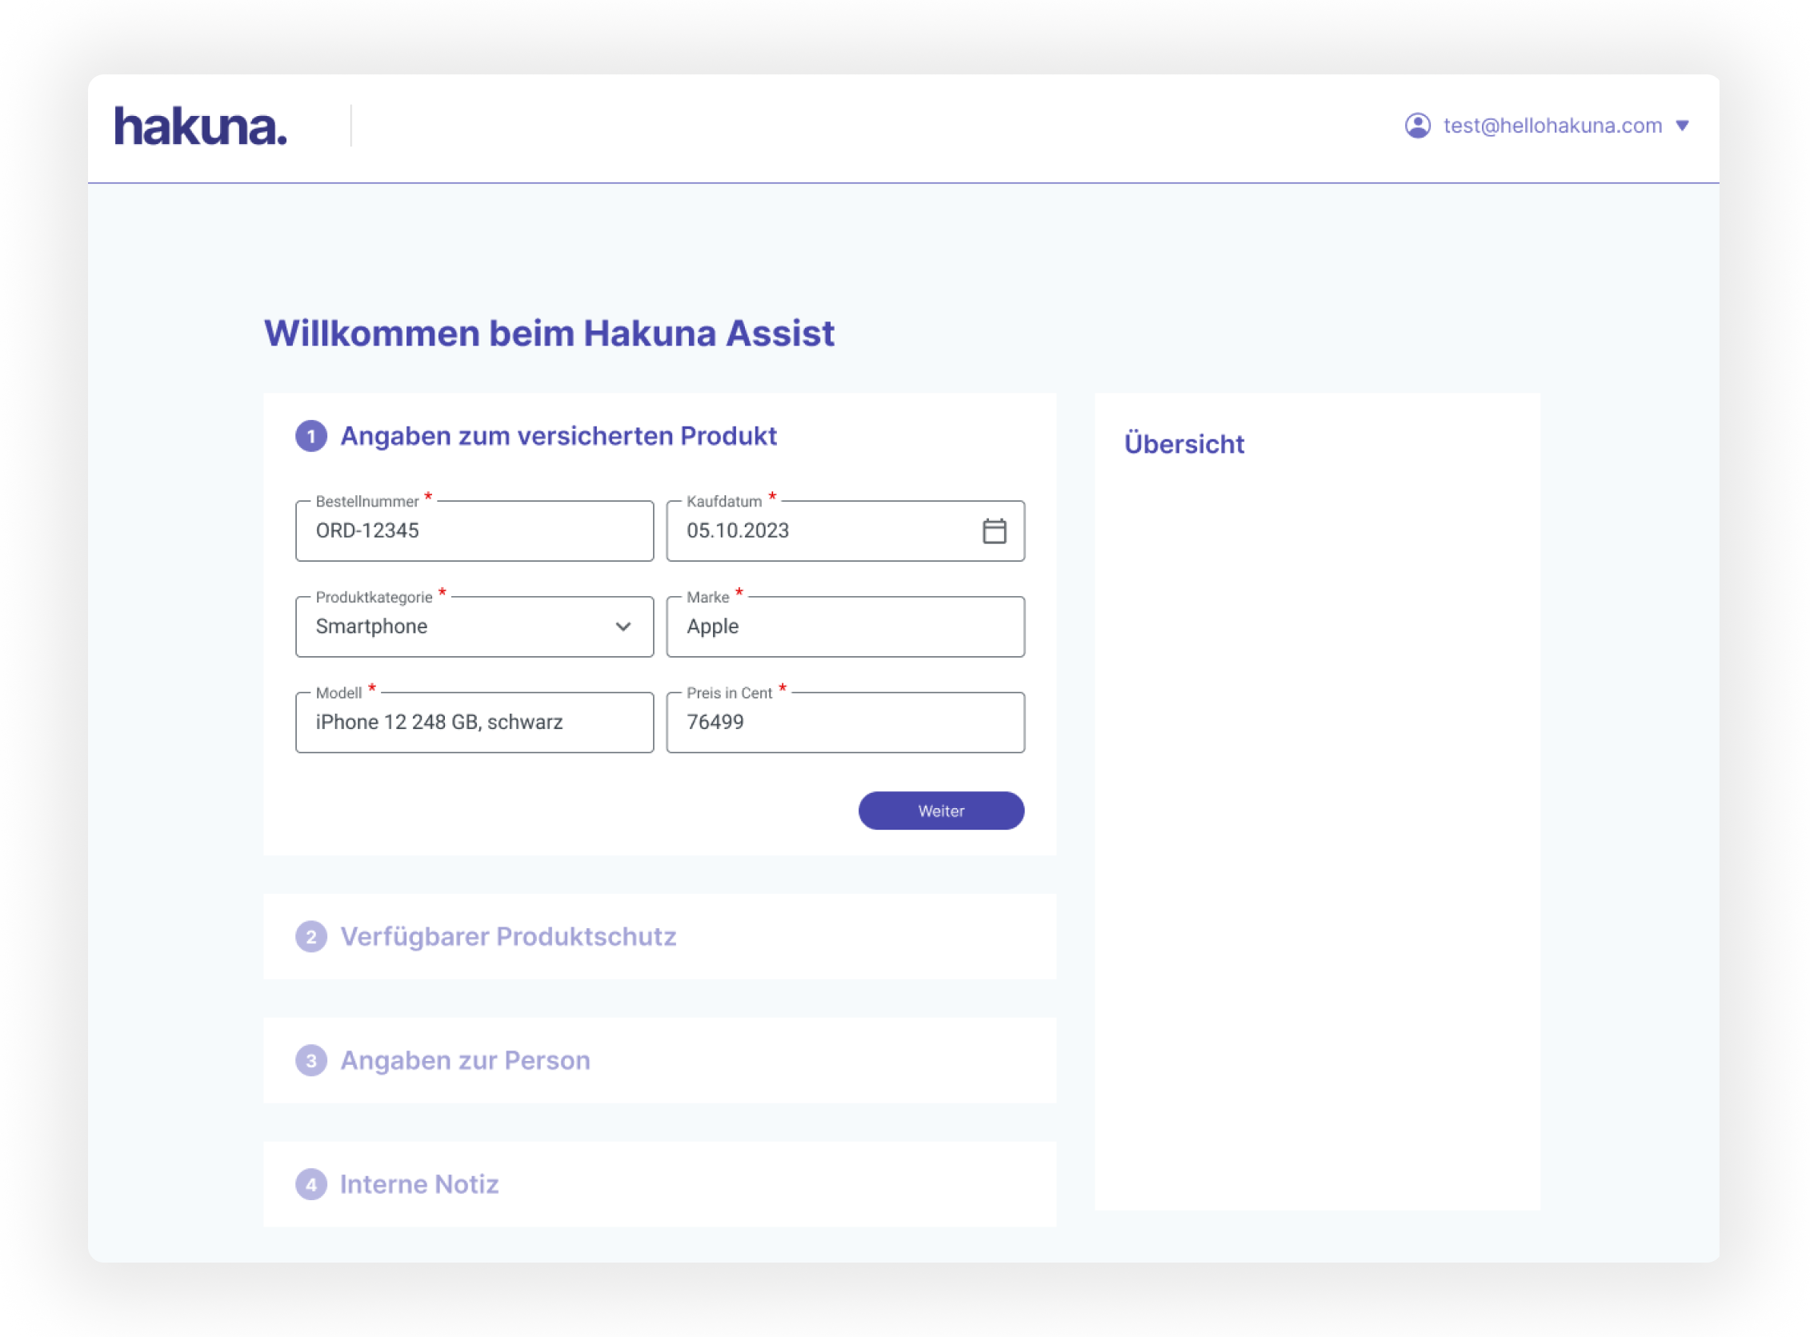The height and width of the screenshot is (1337, 1810).
Task: Open test@hellohakuna.com account menu
Action: coord(1552,126)
